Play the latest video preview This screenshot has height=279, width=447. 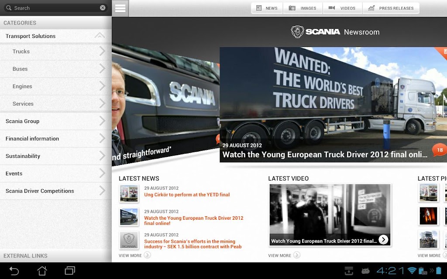(x=330, y=215)
